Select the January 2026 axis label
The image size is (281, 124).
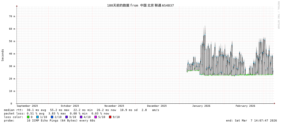coord(201,106)
